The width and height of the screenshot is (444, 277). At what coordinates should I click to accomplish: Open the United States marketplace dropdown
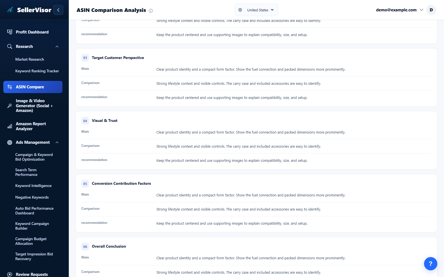tap(256, 10)
